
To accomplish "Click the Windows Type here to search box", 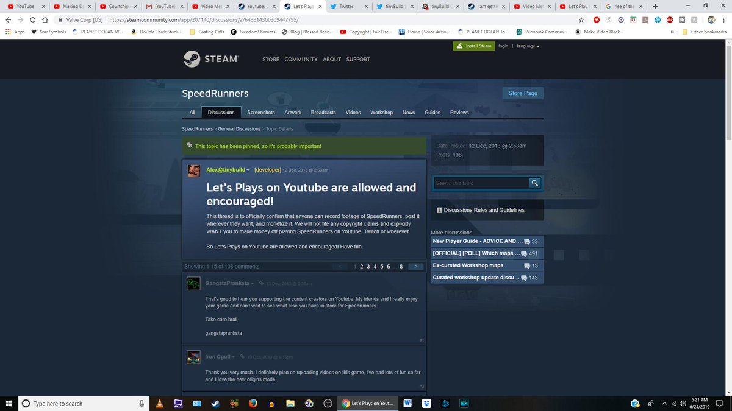I will (x=82, y=403).
